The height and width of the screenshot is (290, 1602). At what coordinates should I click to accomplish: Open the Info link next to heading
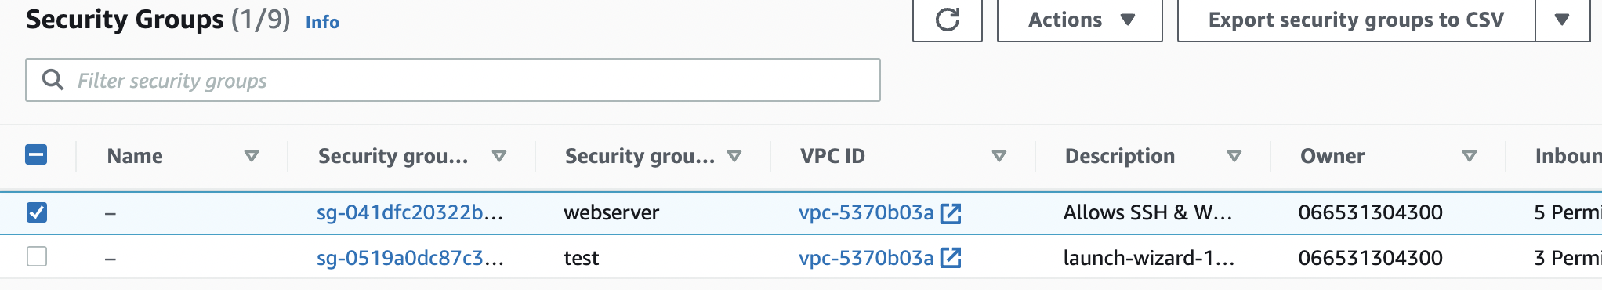(322, 22)
